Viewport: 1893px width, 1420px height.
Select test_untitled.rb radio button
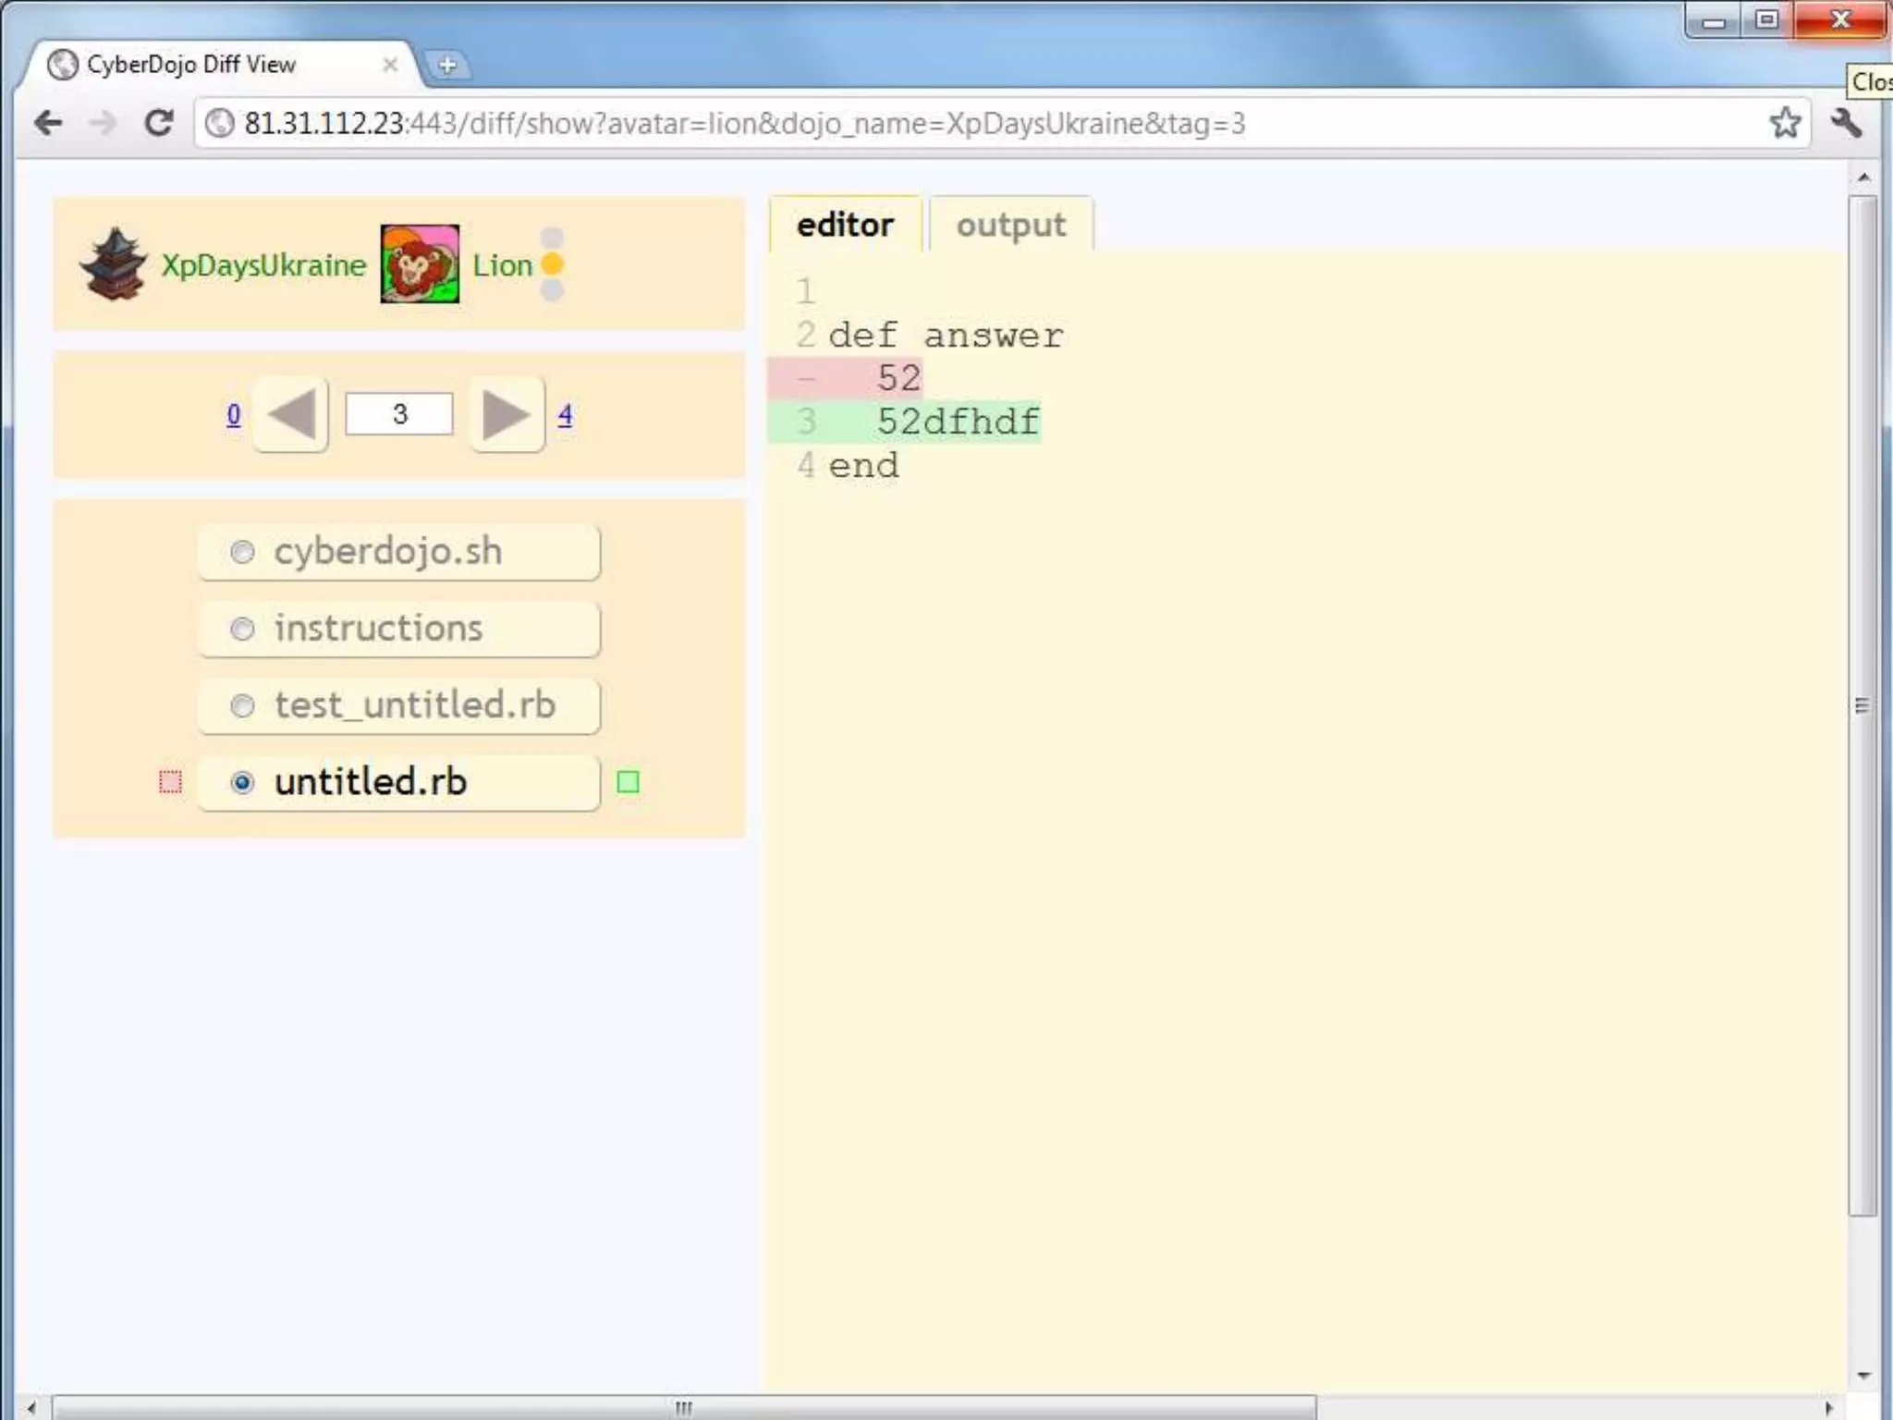coord(242,705)
